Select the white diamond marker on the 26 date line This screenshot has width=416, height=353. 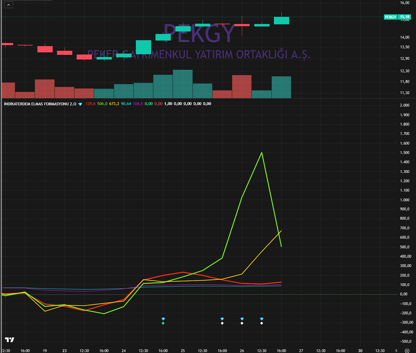[x=242, y=323]
